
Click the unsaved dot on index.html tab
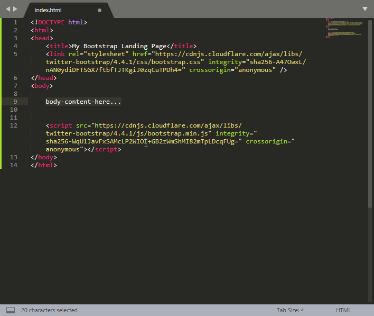tap(99, 10)
